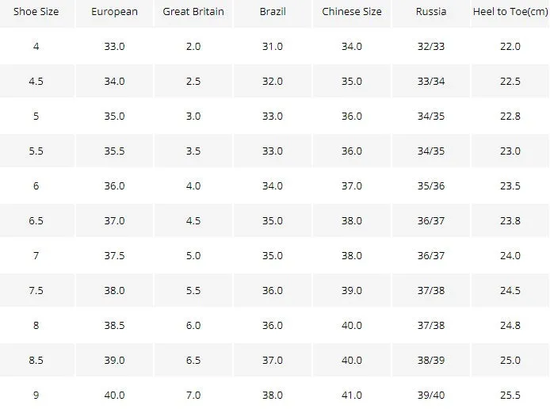Click the European 35.5 cell
The image size is (550, 409).
[x=114, y=151]
